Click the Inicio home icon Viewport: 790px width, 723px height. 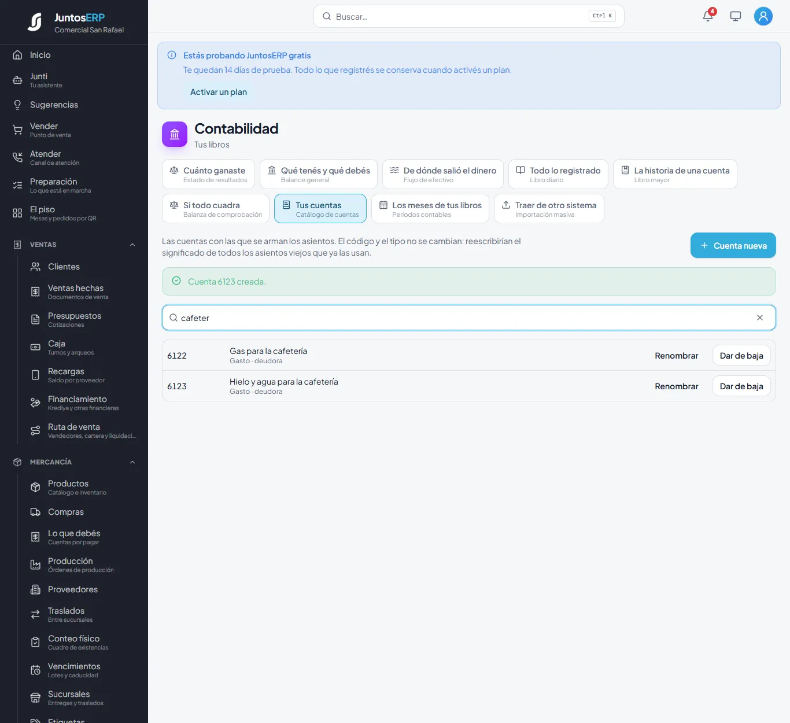[x=17, y=55]
